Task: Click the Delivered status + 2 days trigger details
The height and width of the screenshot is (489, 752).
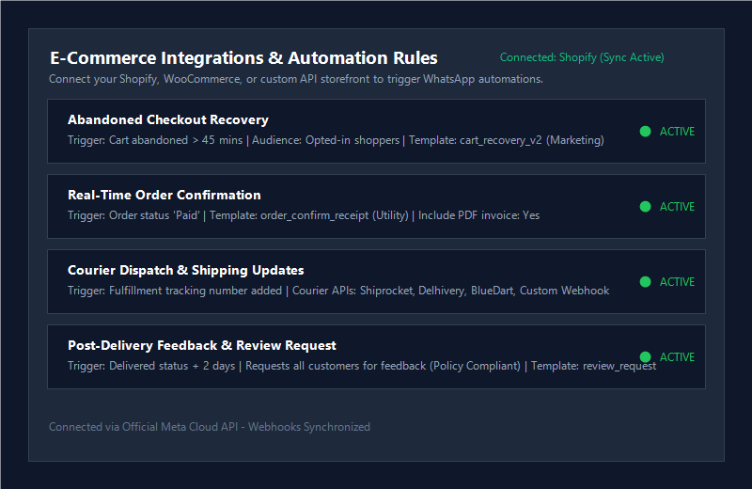Action: 362,366
